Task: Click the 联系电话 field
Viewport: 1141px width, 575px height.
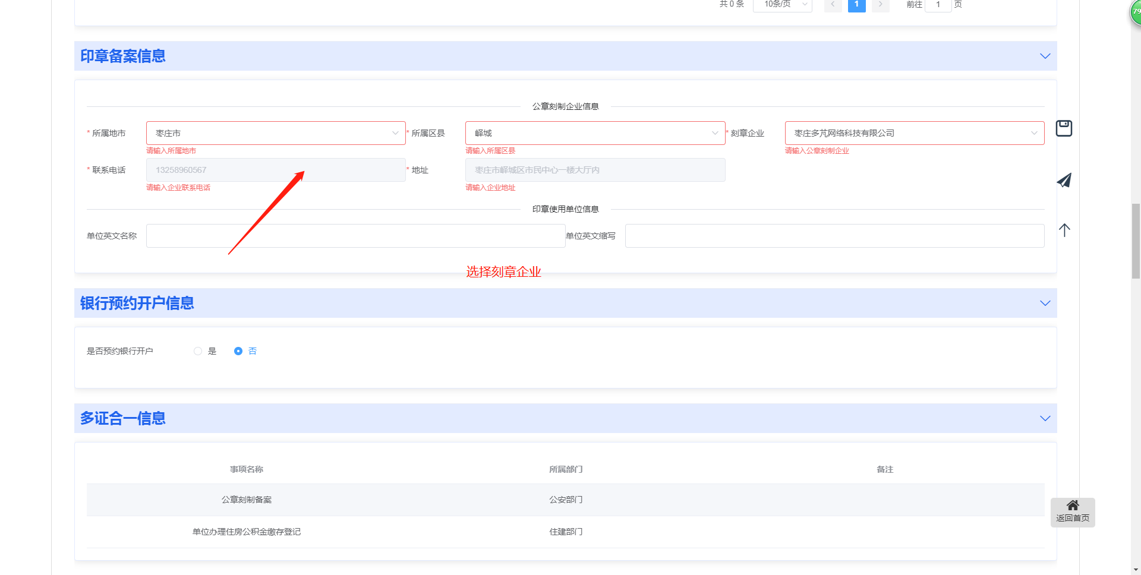Action: [276, 170]
